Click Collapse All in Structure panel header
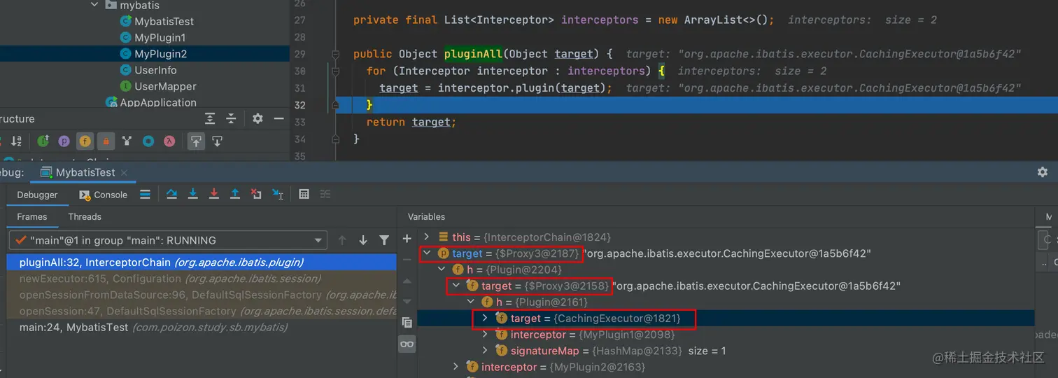This screenshot has height=378, width=1058. [x=232, y=118]
